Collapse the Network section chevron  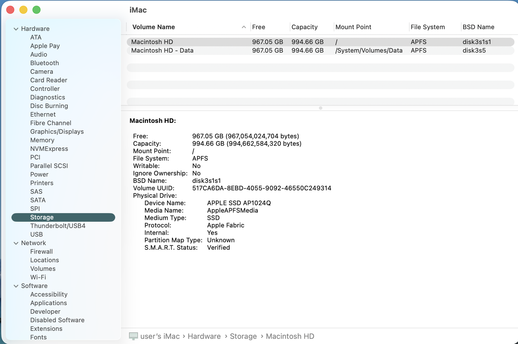coord(16,243)
